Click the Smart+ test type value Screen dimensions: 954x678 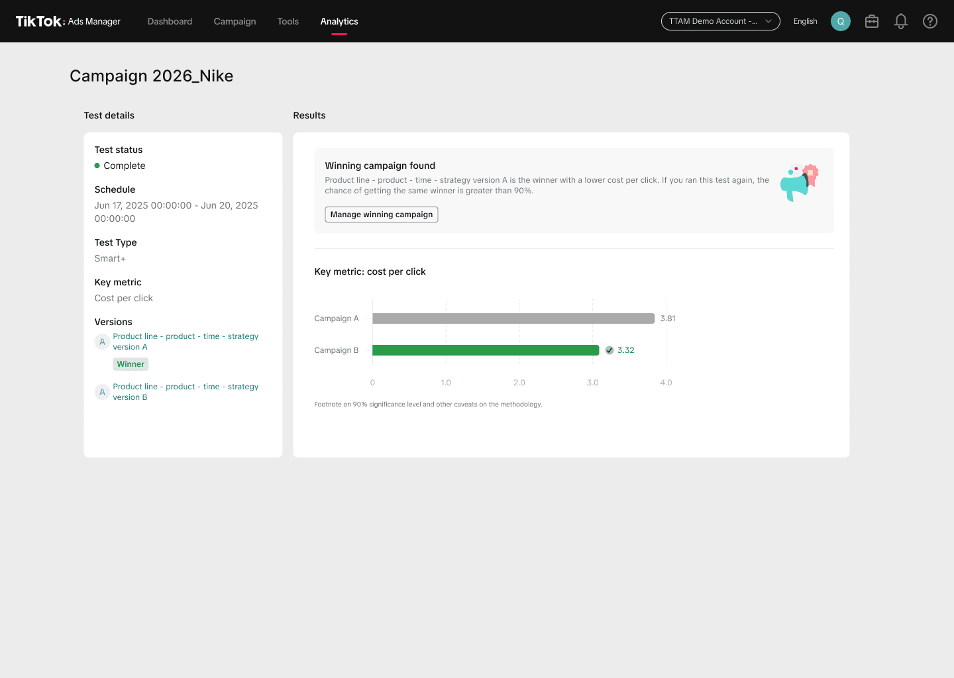[x=110, y=258]
